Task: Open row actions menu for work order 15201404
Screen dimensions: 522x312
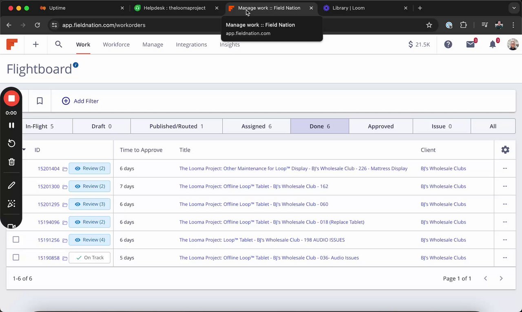Action: [x=505, y=168]
